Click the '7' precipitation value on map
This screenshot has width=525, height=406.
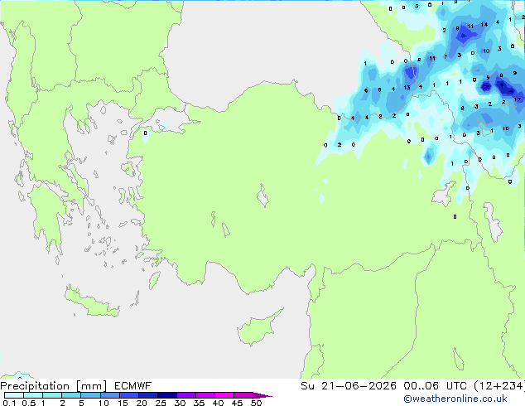click(446, 57)
